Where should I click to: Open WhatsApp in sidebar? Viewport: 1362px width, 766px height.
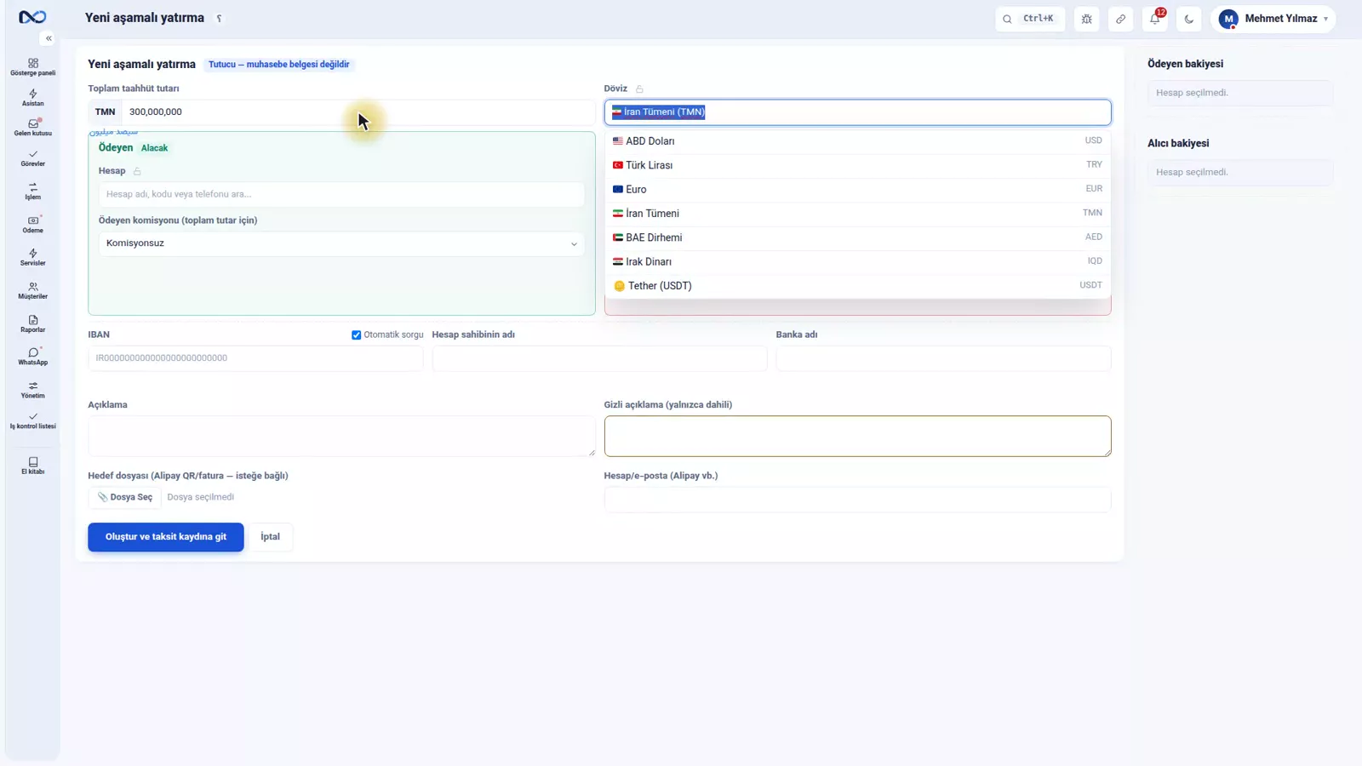click(32, 357)
